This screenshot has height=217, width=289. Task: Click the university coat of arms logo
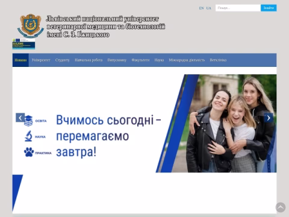click(31, 26)
